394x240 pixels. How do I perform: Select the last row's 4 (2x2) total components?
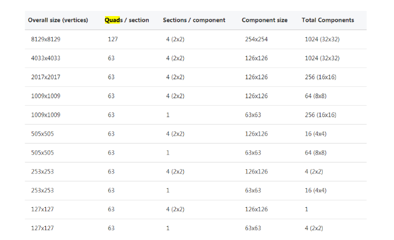point(314,228)
